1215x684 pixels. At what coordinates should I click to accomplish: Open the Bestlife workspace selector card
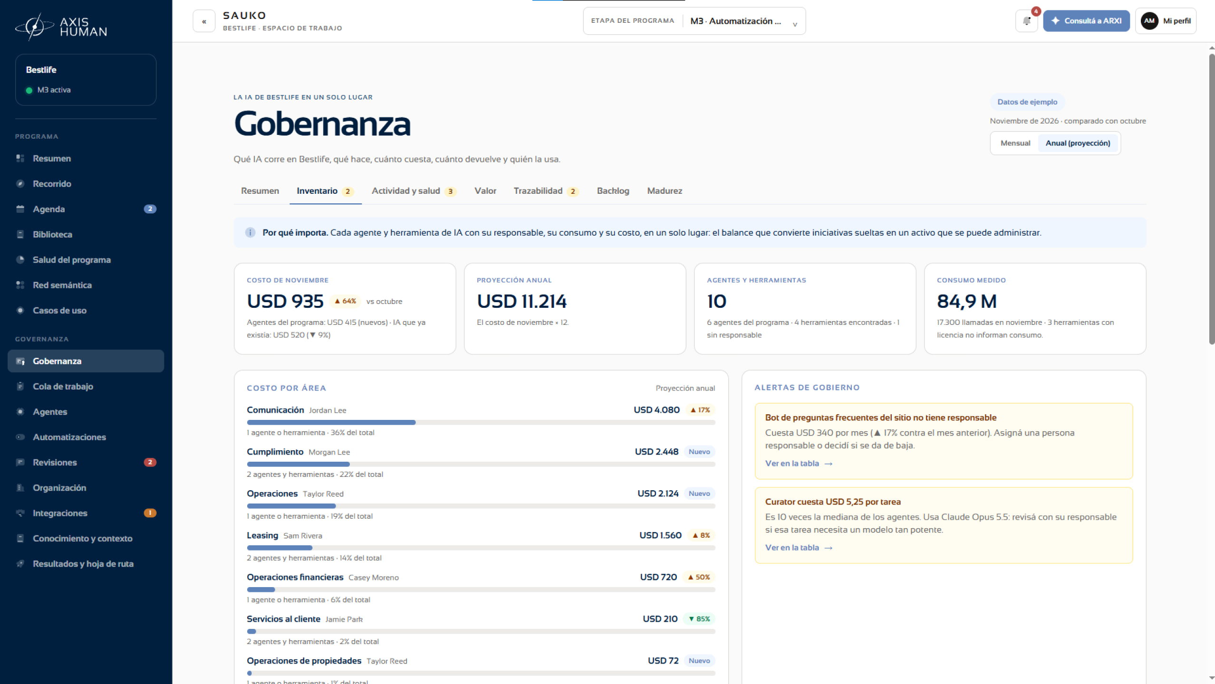tap(86, 79)
